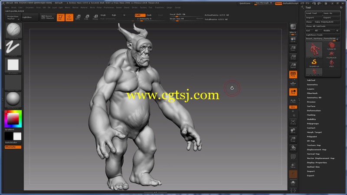The image size is (347, 195).
Task: Open the Zplugin menu
Action: 169,7
